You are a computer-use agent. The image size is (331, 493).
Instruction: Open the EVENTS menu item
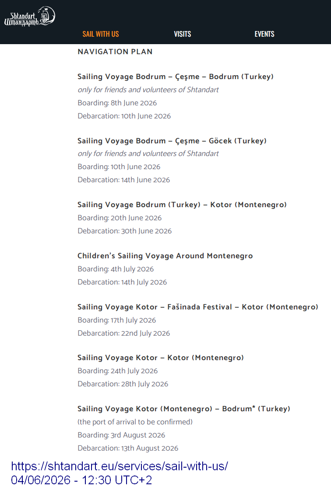pos(264,34)
